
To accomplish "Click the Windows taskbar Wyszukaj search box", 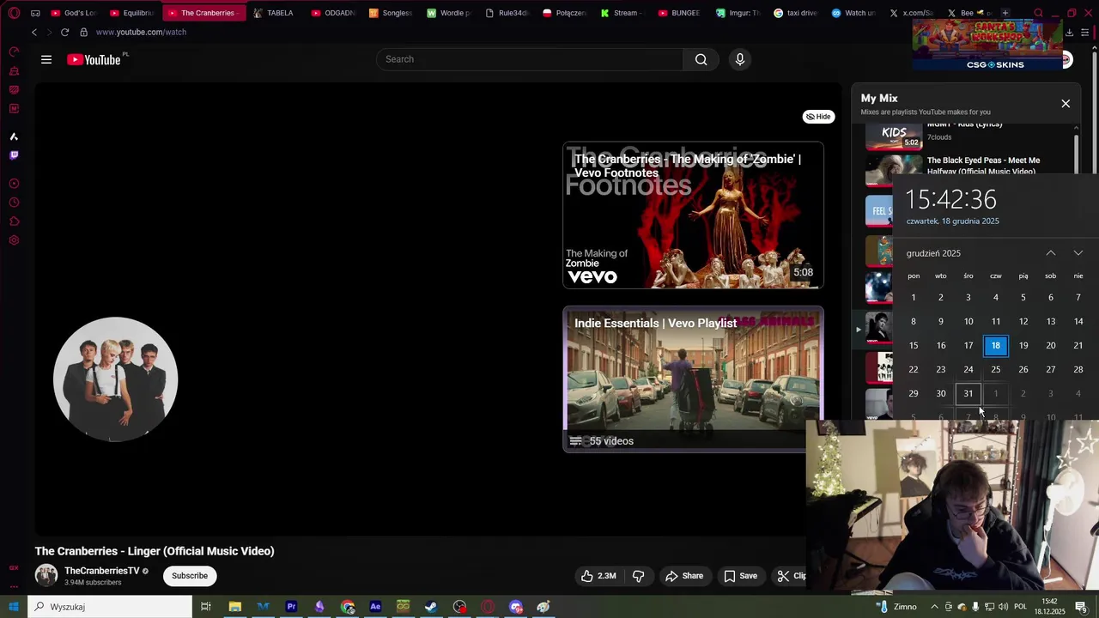I will pyautogui.click(x=110, y=607).
